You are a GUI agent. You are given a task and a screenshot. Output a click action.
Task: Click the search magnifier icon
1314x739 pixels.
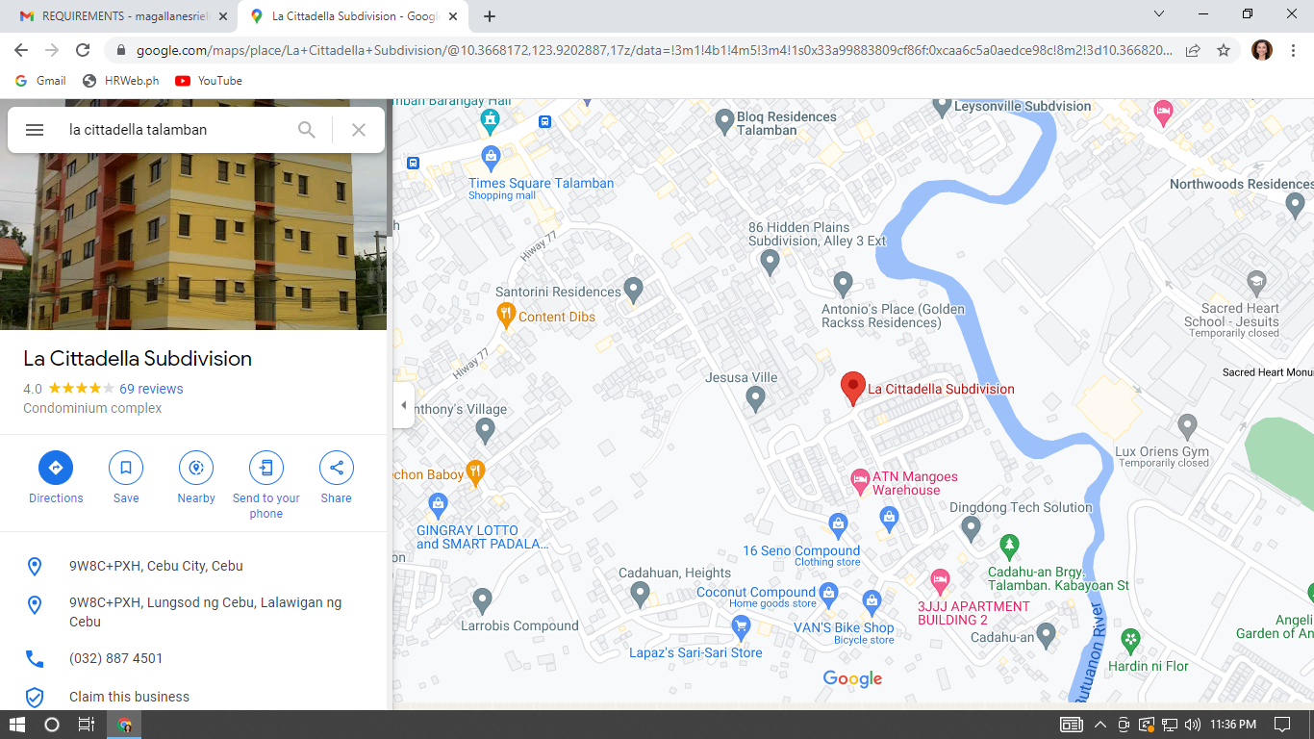tap(307, 130)
